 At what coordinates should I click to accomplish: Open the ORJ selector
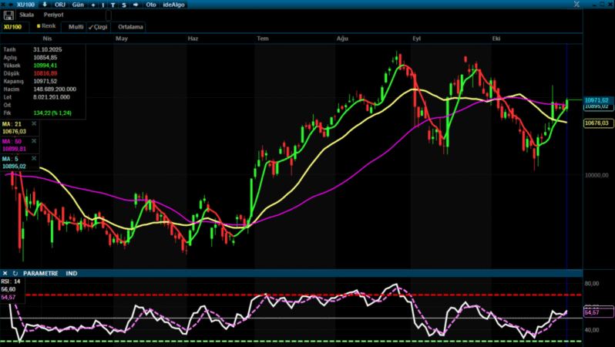point(60,5)
